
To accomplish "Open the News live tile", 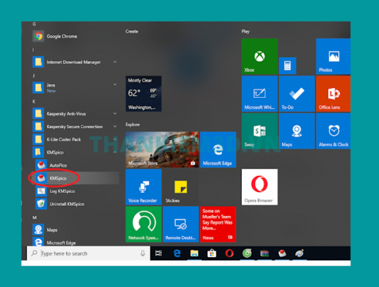I will click(218, 224).
